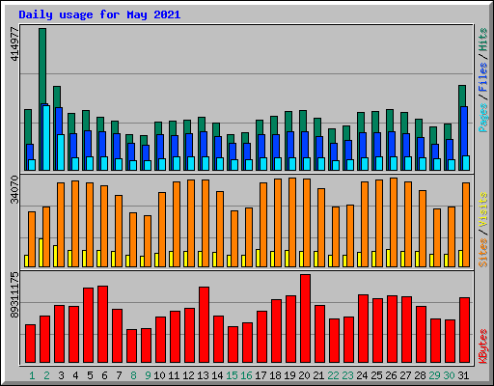The image size is (494, 386).
Task: Click day 23 on the x-axis
Action: pyautogui.click(x=347, y=375)
